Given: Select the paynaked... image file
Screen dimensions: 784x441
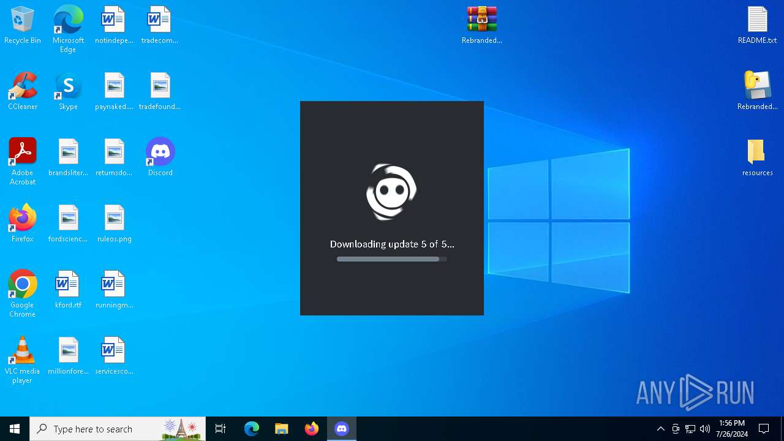Looking at the screenshot, I should click(x=114, y=92).
